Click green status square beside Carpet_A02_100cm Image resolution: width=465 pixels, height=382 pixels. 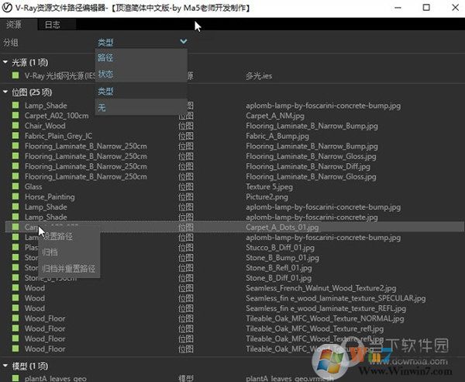tap(15, 115)
